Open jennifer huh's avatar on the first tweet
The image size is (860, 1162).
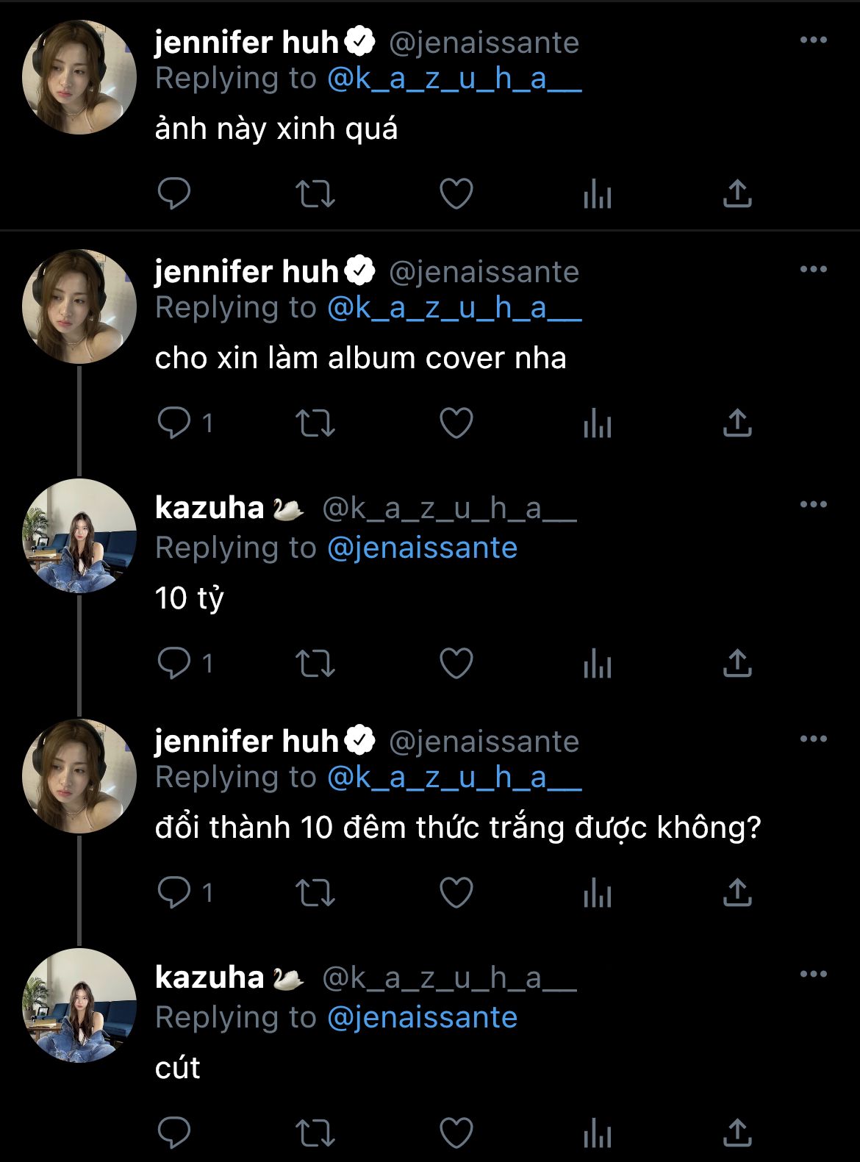click(x=79, y=77)
